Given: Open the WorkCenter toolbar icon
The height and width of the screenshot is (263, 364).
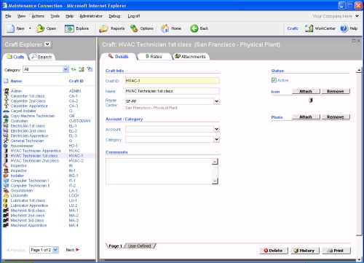Looking at the screenshot, I should [x=309, y=28].
